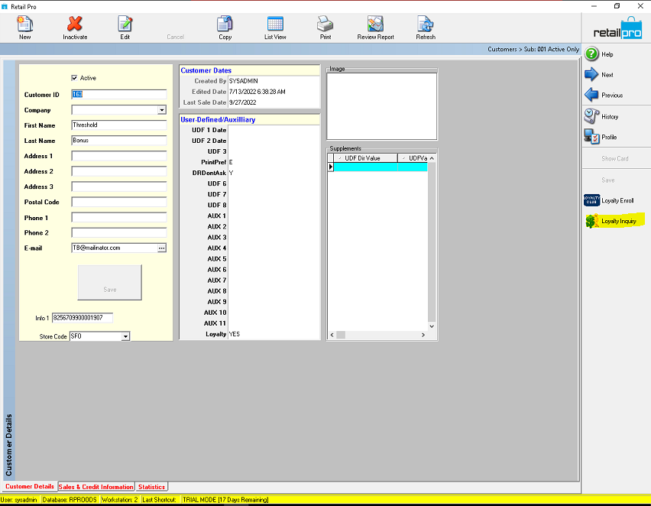
Task: Click the Database RPROODS status entry
Action: (70, 500)
